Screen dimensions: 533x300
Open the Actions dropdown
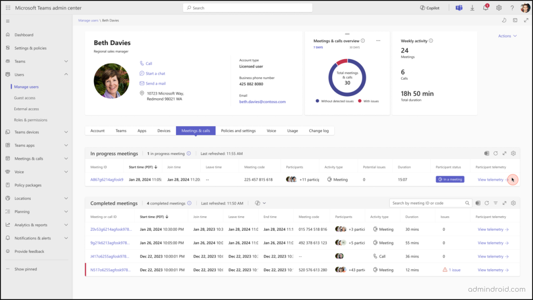coord(506,35)
